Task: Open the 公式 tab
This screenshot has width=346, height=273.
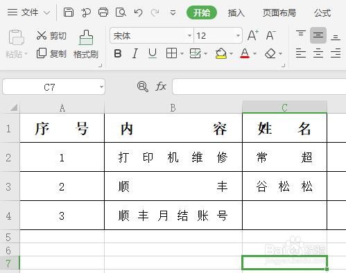Action: [322, 12]
